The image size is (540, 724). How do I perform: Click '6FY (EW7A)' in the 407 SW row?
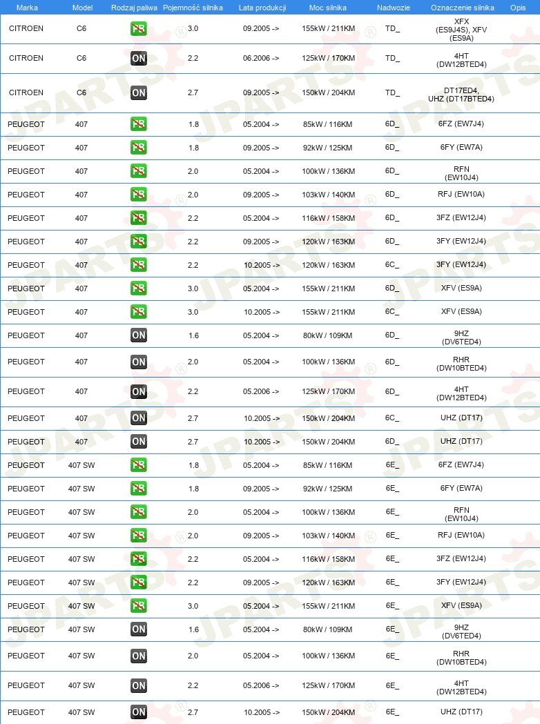click(461, 488)
